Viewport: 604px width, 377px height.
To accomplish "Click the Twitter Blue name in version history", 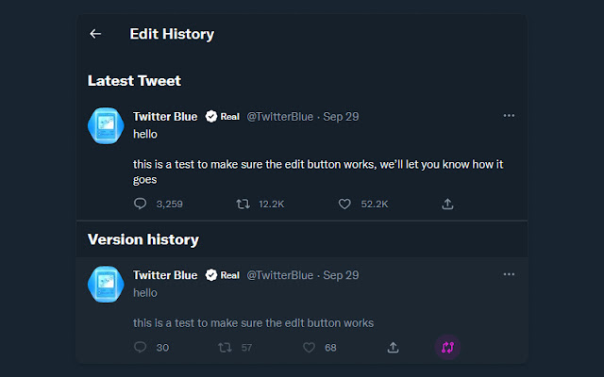I will point(165,275).
